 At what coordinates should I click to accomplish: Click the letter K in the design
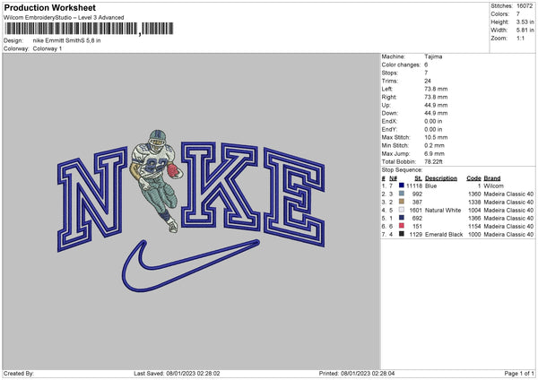point(220,186)
